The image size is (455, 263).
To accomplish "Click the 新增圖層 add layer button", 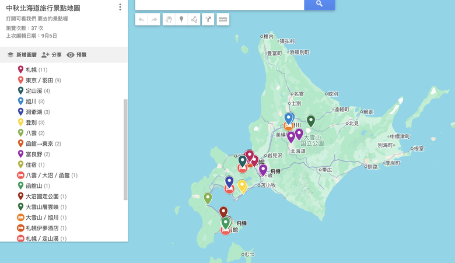I will tap(22, 55).
